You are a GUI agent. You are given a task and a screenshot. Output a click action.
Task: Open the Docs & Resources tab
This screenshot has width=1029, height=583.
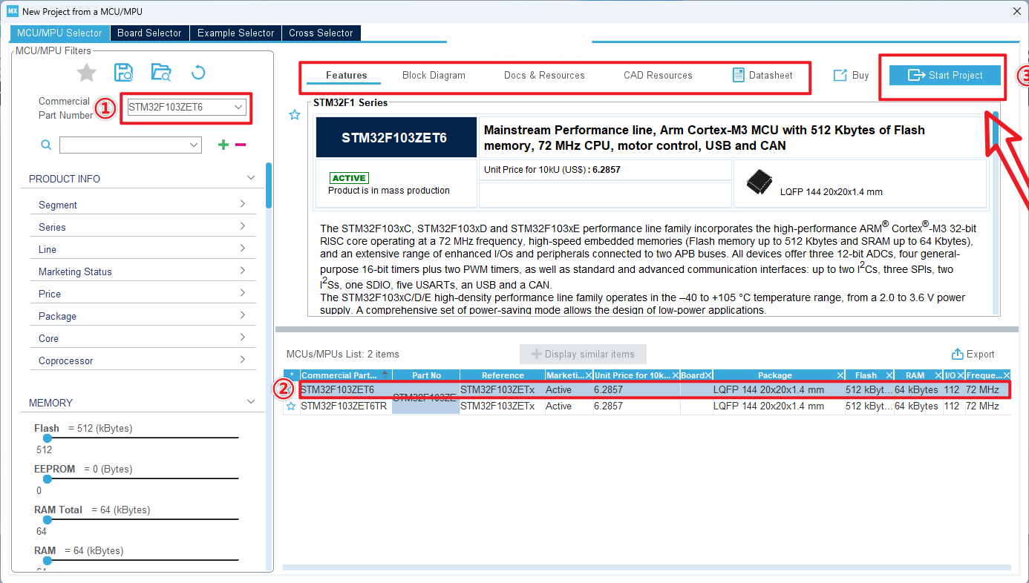click(544, 75)
